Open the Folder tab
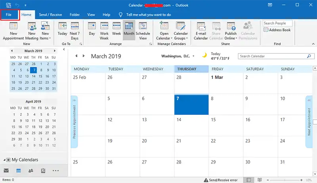This screenshot has height=183, width=317. [74, 15]
